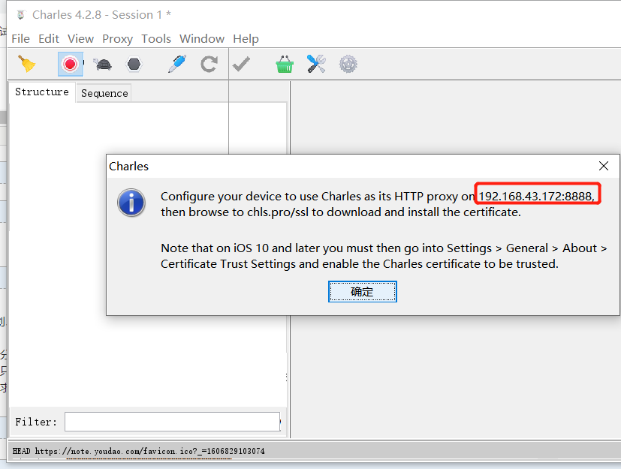The image size is (621, 469).
Task: Close the Charles dialog with X
Action: click(604, 166)
